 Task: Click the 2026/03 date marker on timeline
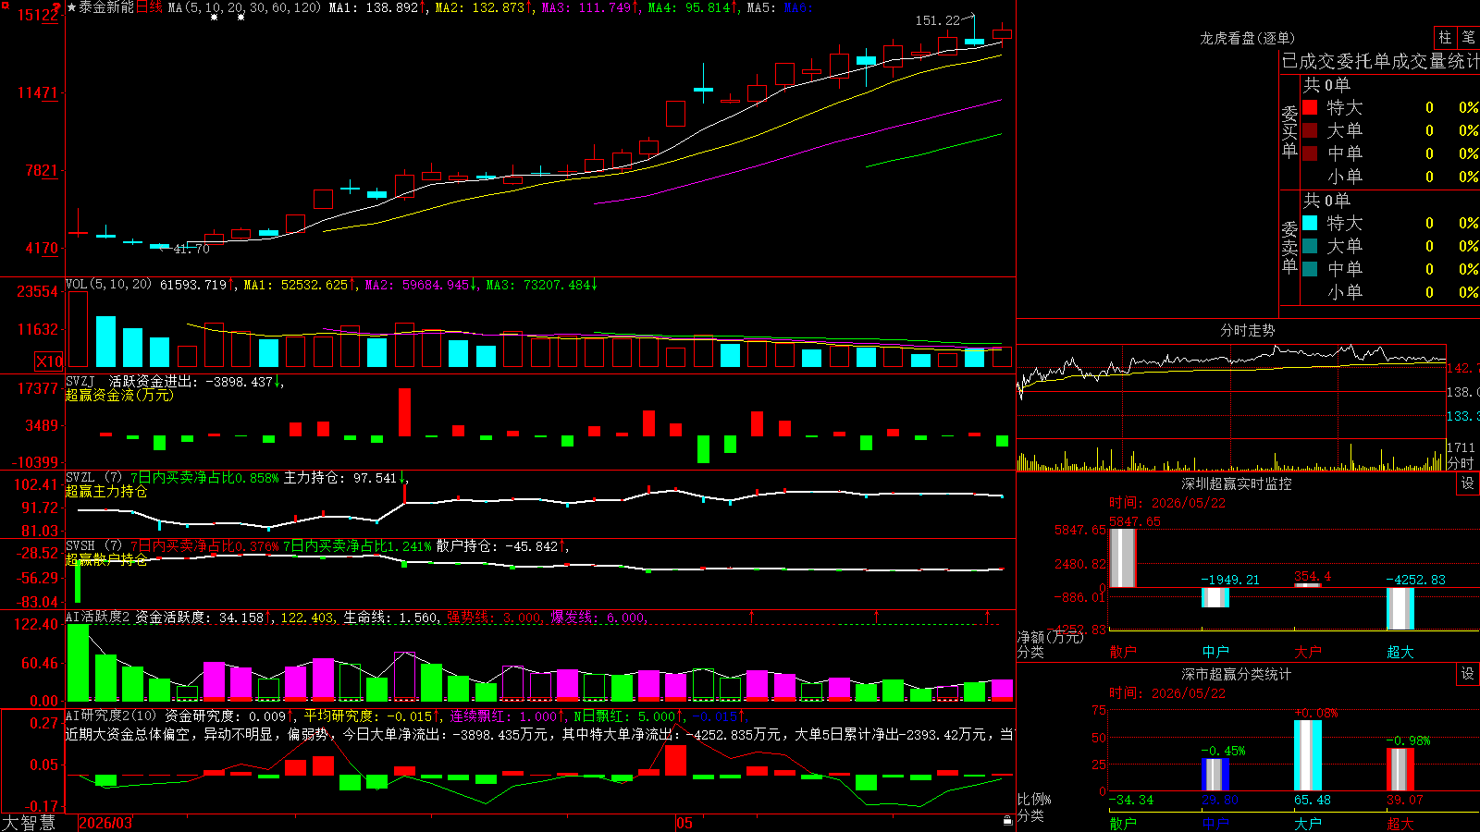[x=105, y=823]
